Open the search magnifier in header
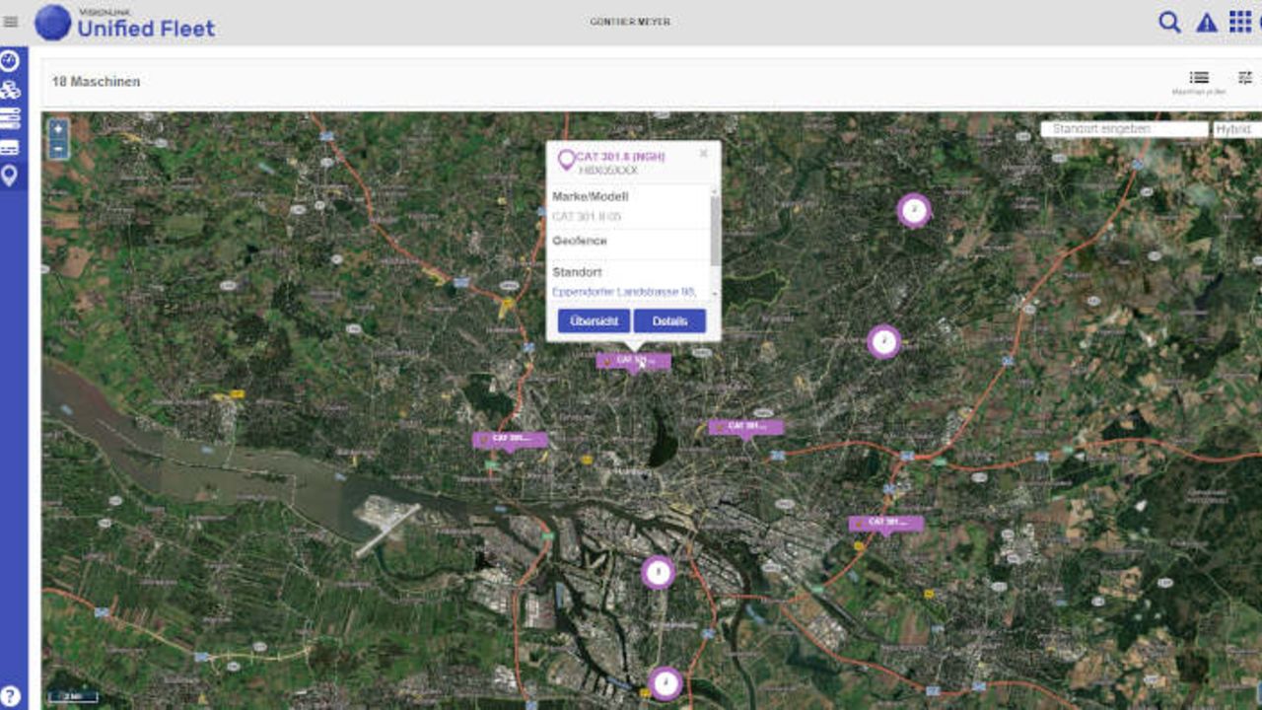The image size is (1262, 710). (1169, 22)
